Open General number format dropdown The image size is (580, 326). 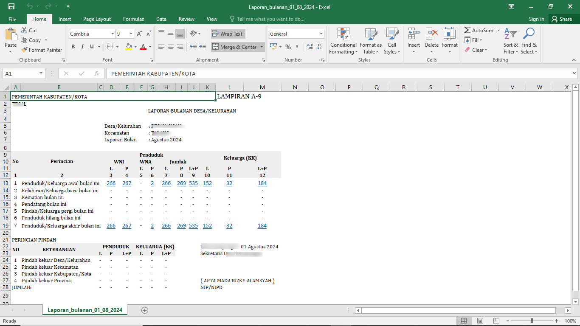(x=321, y=34)
